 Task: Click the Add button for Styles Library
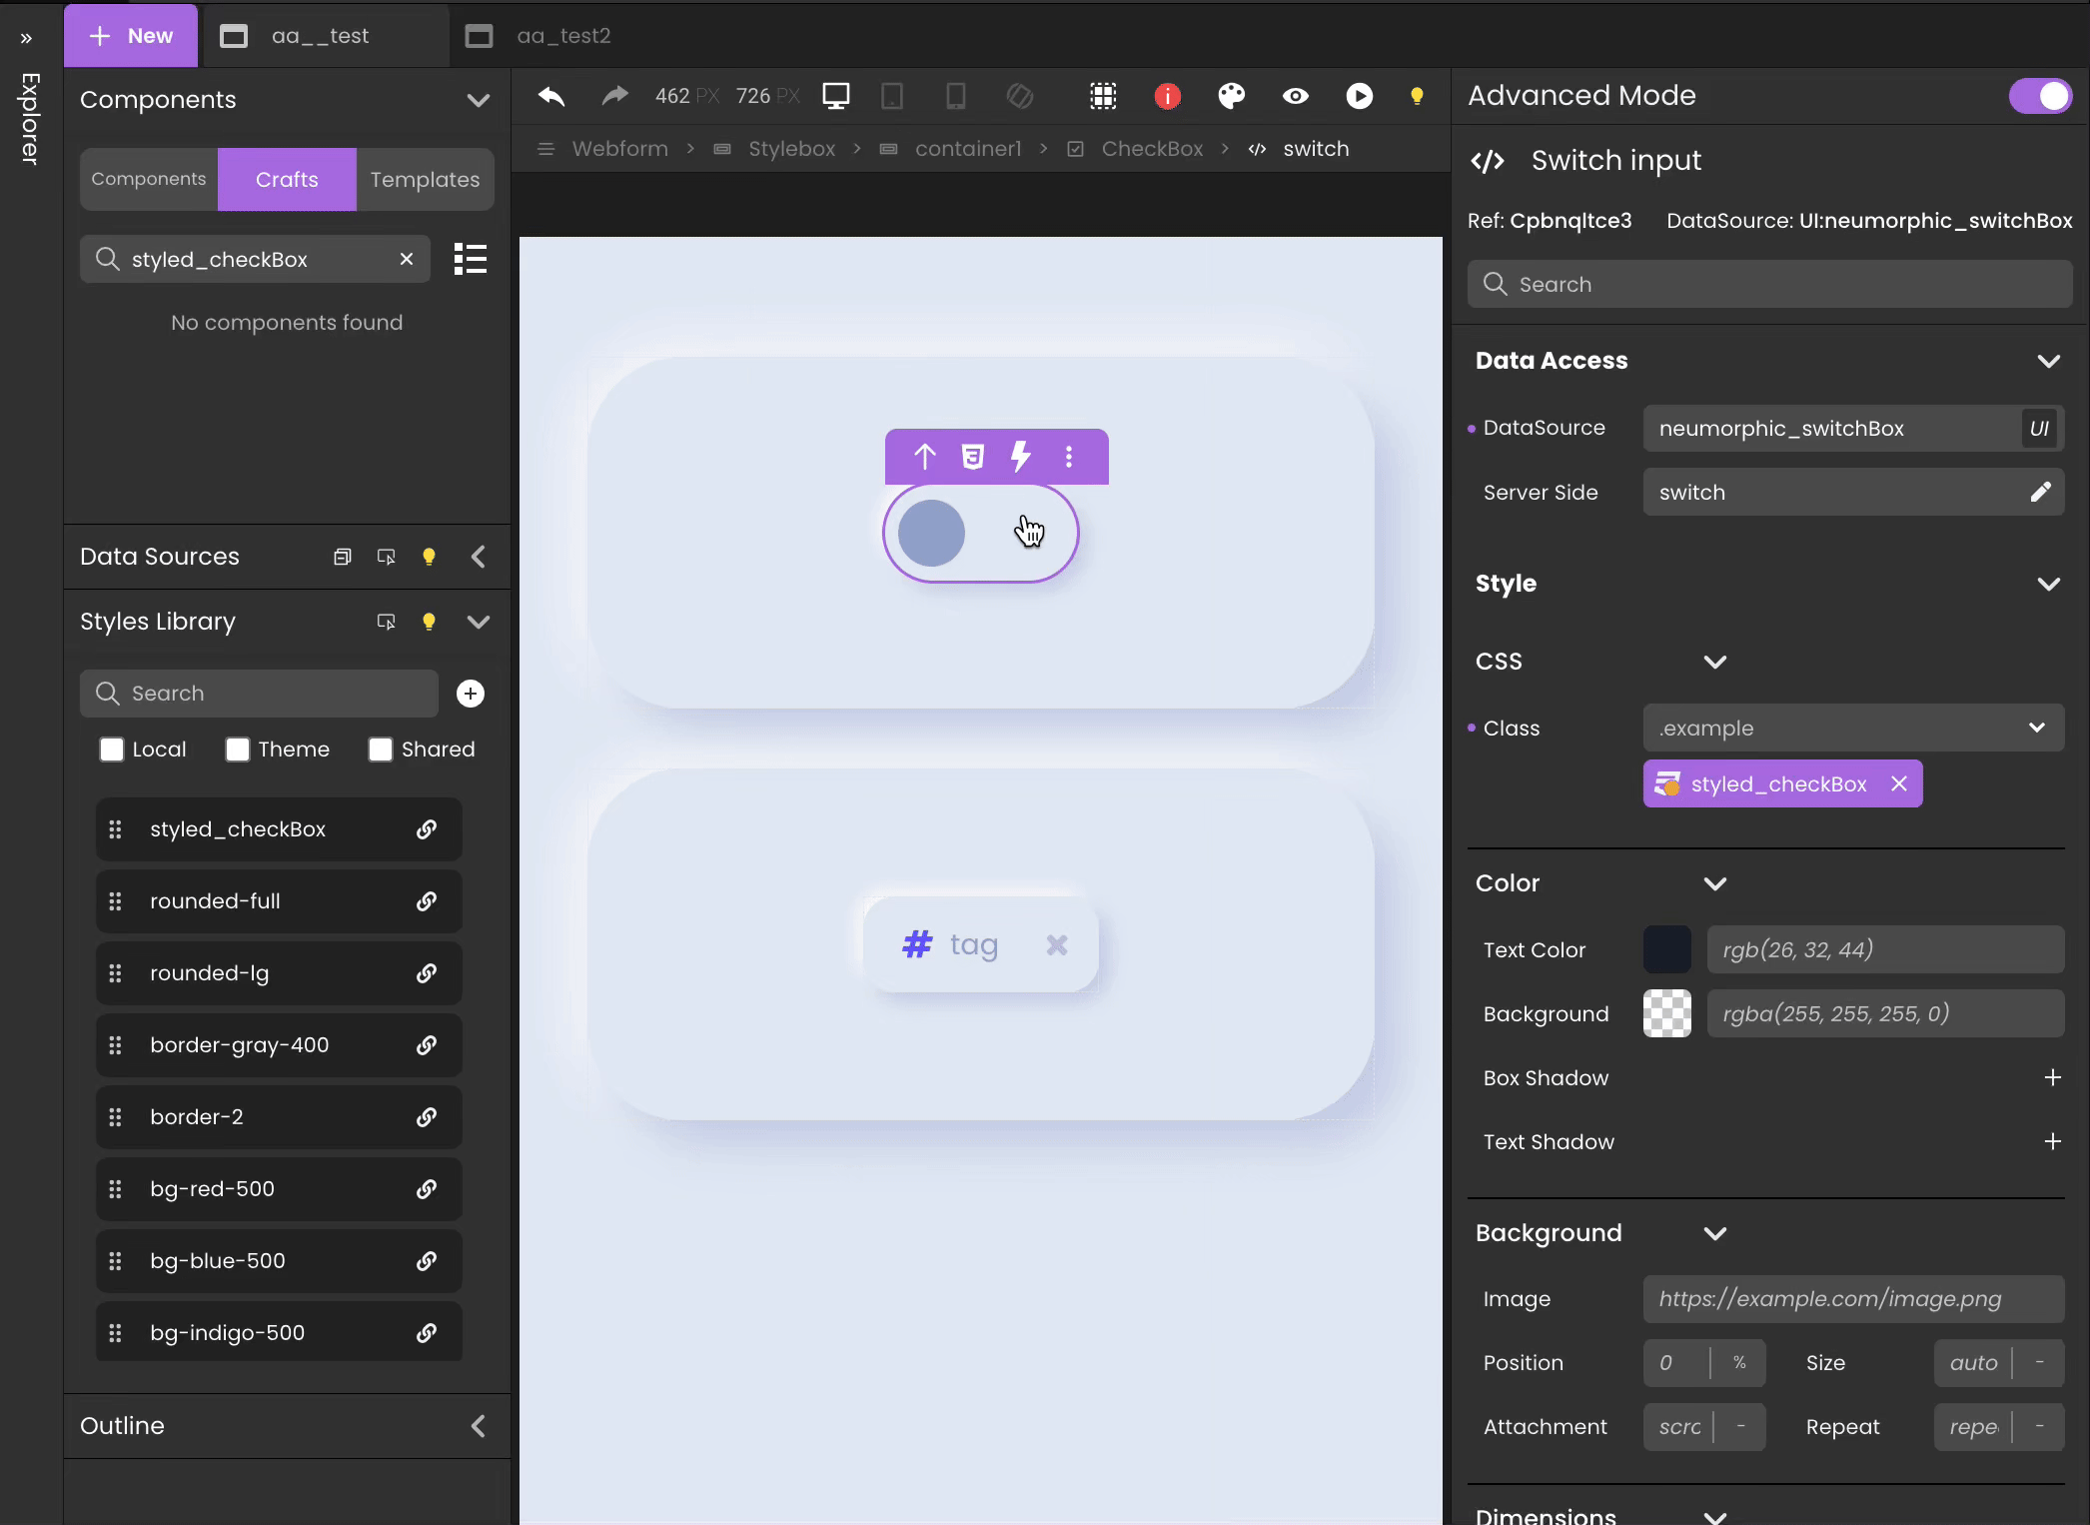pyautogui.click(x=471, y=693)
